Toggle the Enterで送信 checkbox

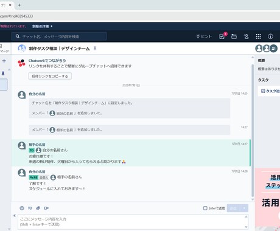pos(205,208)
